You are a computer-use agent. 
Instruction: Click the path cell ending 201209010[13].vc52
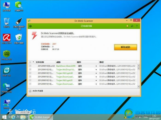point(117,80)
